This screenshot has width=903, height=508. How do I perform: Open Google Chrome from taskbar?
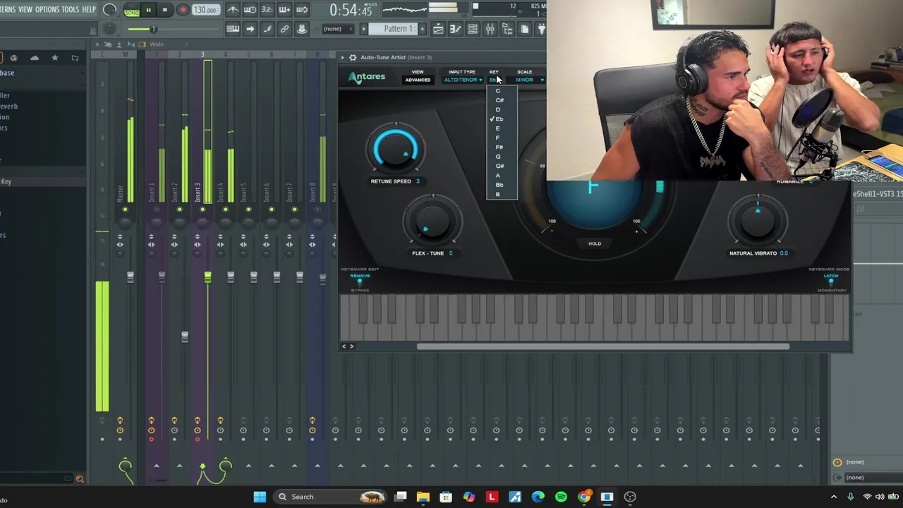click(584, 497)
